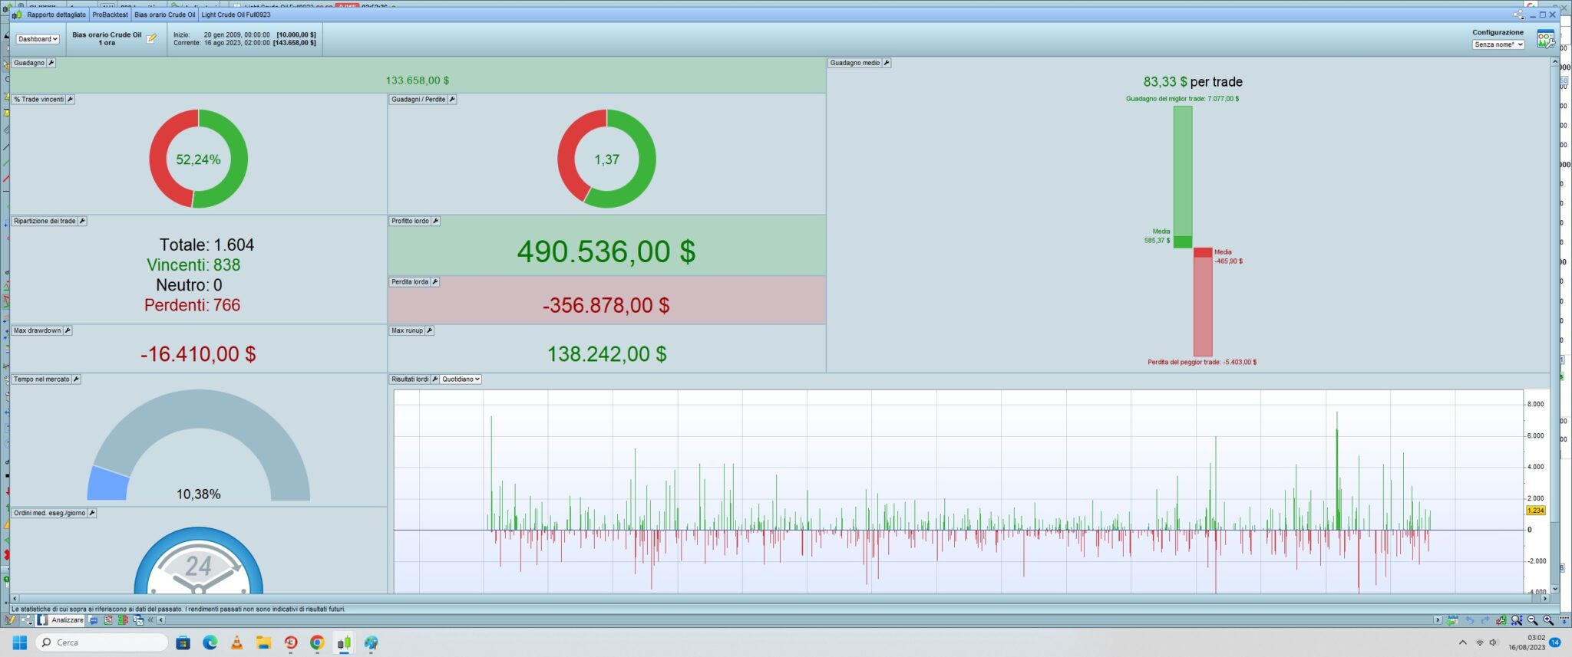Switch to ProBacktest tab
This screenshot has height=657, width=1572.
click(110, 15)
